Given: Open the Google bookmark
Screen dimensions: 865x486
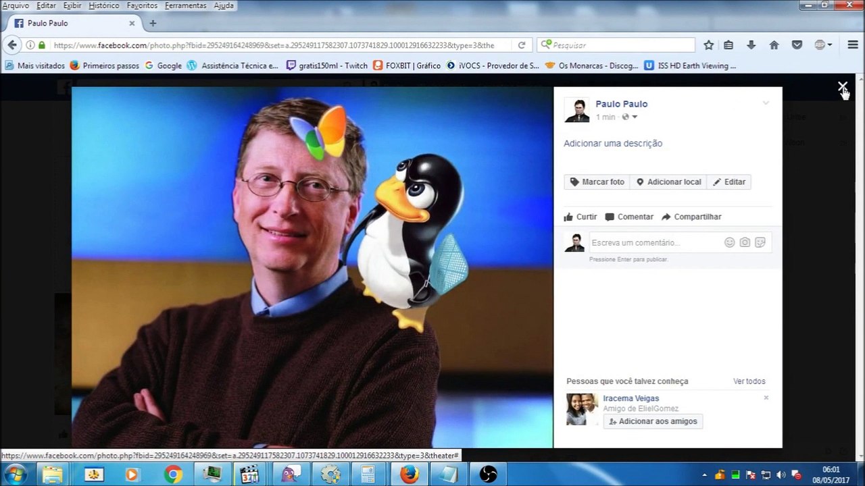Looking at the screenshot, I should pos(163,65).
